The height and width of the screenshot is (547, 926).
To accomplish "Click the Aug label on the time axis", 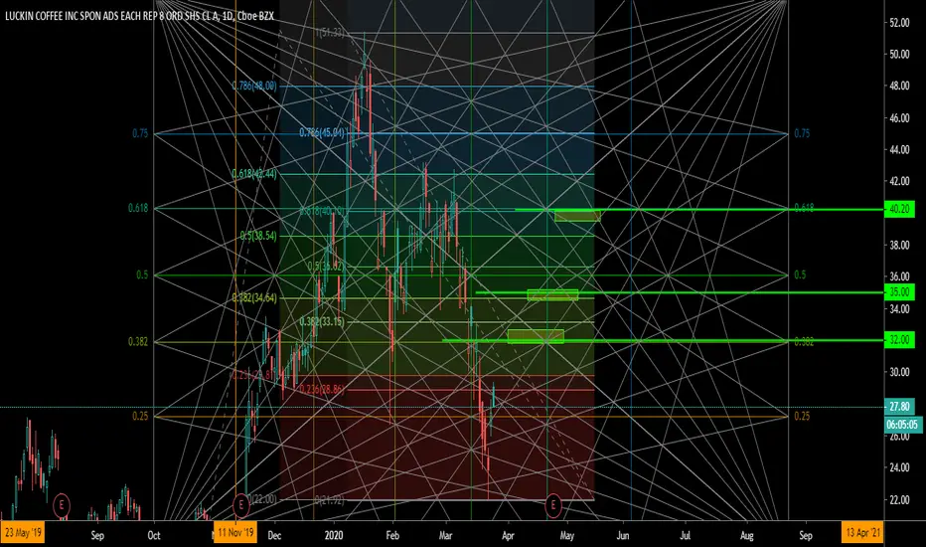I will tap(746, 536).
